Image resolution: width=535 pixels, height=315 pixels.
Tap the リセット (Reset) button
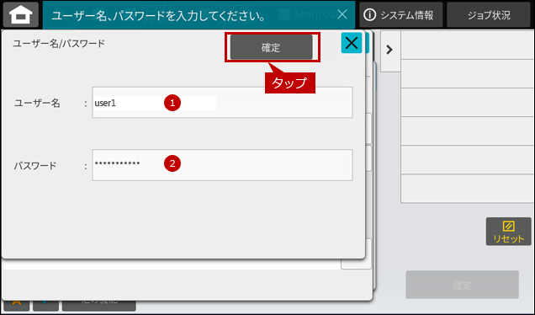tap(508, 232)
